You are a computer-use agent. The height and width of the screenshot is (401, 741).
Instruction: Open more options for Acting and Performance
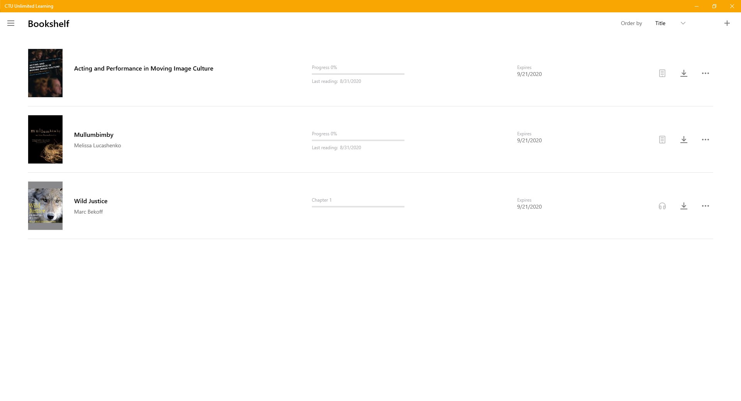pyautogui.click(x=706, y=73)
